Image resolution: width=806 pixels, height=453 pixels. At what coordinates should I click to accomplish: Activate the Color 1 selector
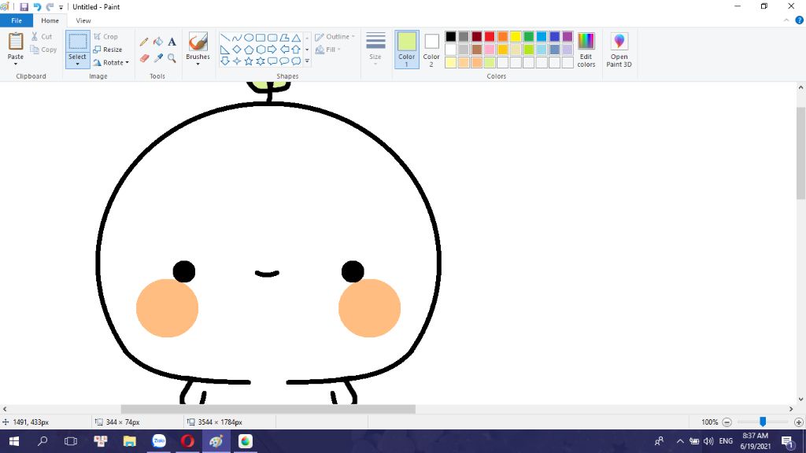point(407,49)
